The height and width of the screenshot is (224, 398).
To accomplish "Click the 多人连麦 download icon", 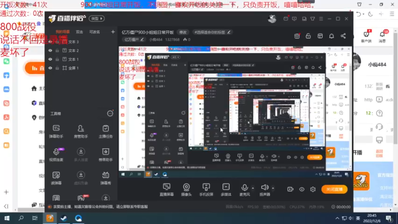I will [81, 152].
